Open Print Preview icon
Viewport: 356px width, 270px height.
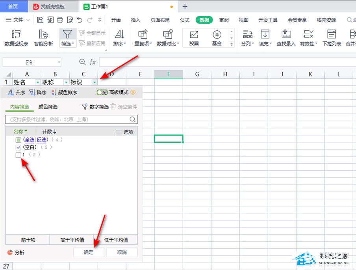pos(70,20)
